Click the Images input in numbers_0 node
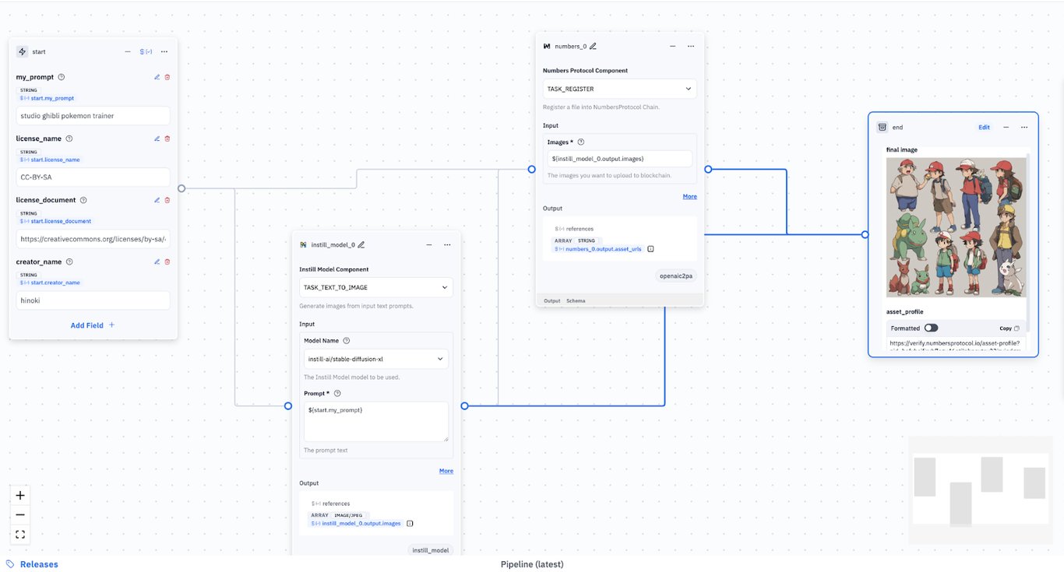This screenshot has width=1064, height=572. [620, 159]
